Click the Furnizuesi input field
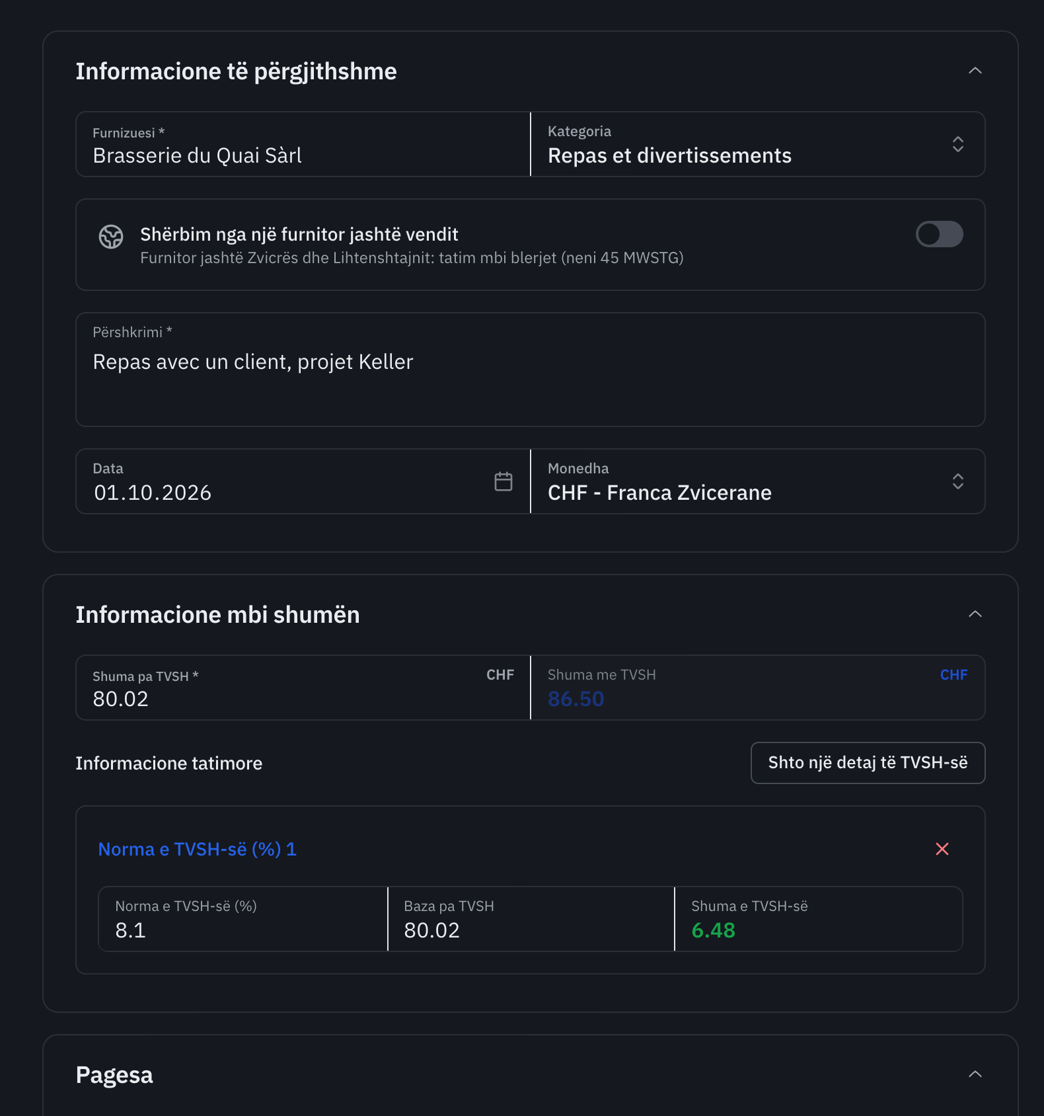The image size is (1044, 1116). [x=303, y=144]
